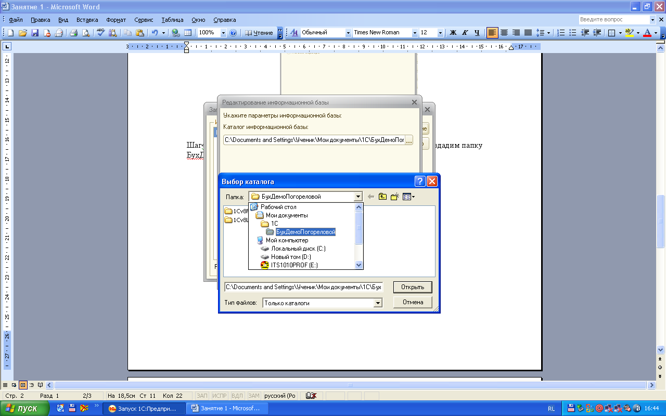Screen dimensions: 666x416
Task: Click the Permission icon in Word's toolbar
Action: click(47, 33)
